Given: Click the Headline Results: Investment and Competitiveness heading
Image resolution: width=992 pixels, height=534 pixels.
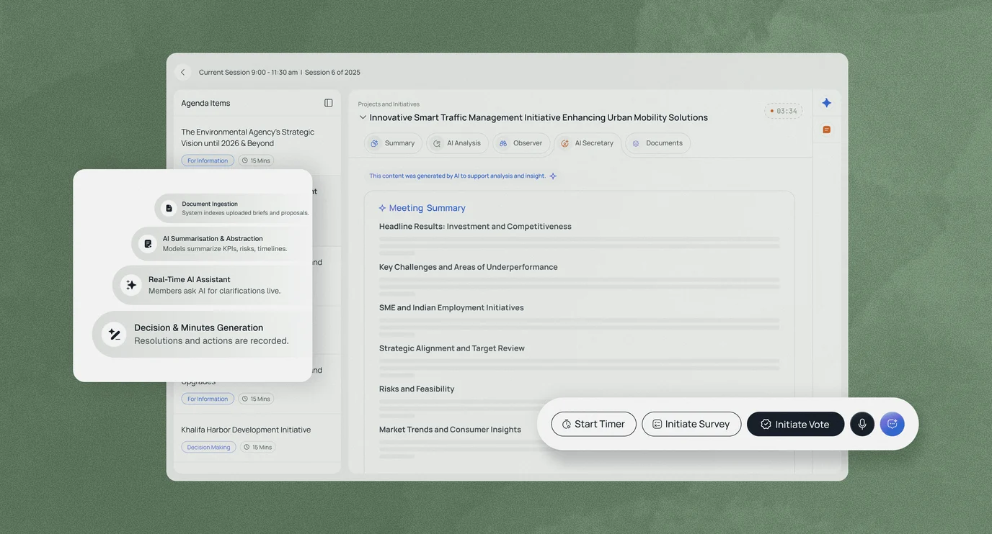Looking at the screenshot, I should pyautogui.click(x=475, y=226).
